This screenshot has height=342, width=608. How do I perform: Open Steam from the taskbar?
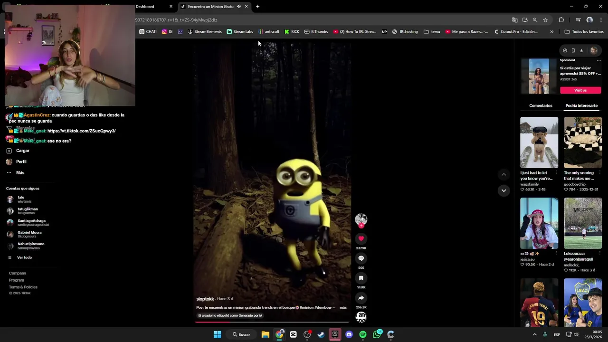(x=321, y=334)
